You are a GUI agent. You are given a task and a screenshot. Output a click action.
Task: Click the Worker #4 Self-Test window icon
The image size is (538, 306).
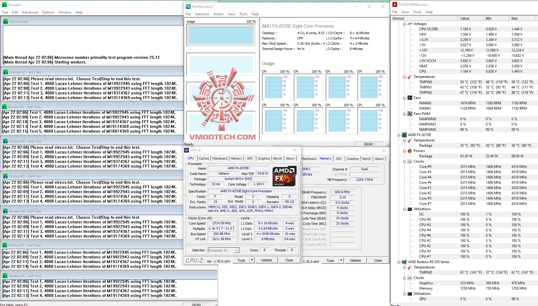[5, 141]
